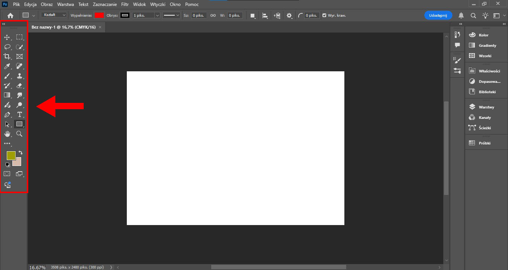The image size is (508, 270).
Task: Open the Biblioteki panel
Action: 486,92
